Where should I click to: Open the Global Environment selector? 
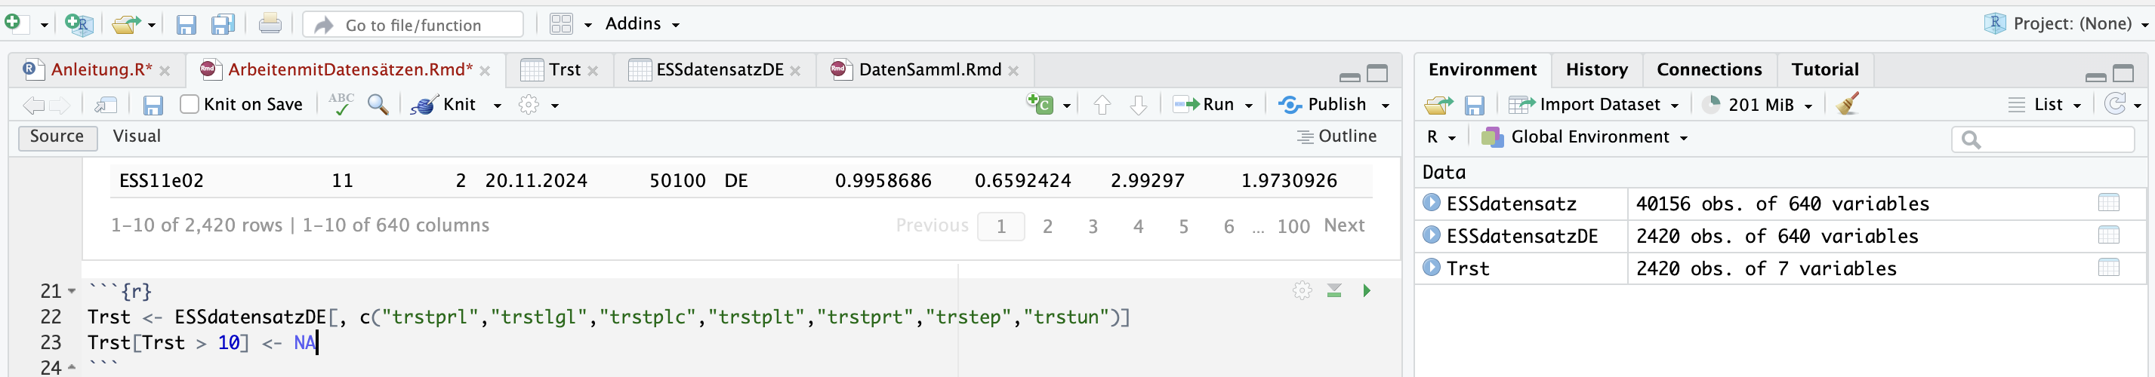[x=1584, y=137]
